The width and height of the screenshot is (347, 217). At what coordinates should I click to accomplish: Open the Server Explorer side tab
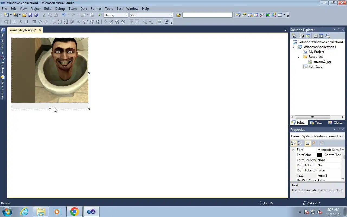click(x=3, y=41)
